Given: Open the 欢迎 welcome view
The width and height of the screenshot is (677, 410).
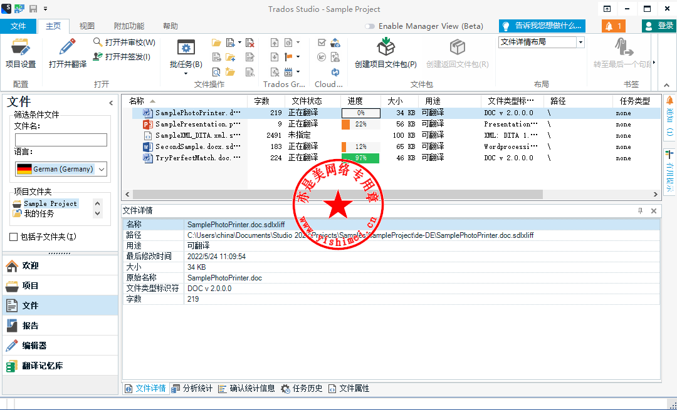Looking at the screenshot, I should pyautogui.click(x=60, y=265).
